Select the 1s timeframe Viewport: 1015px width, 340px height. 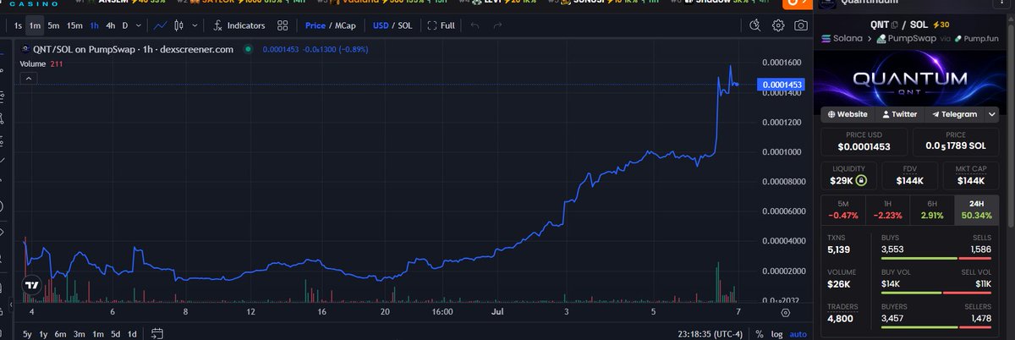point(19,25)
